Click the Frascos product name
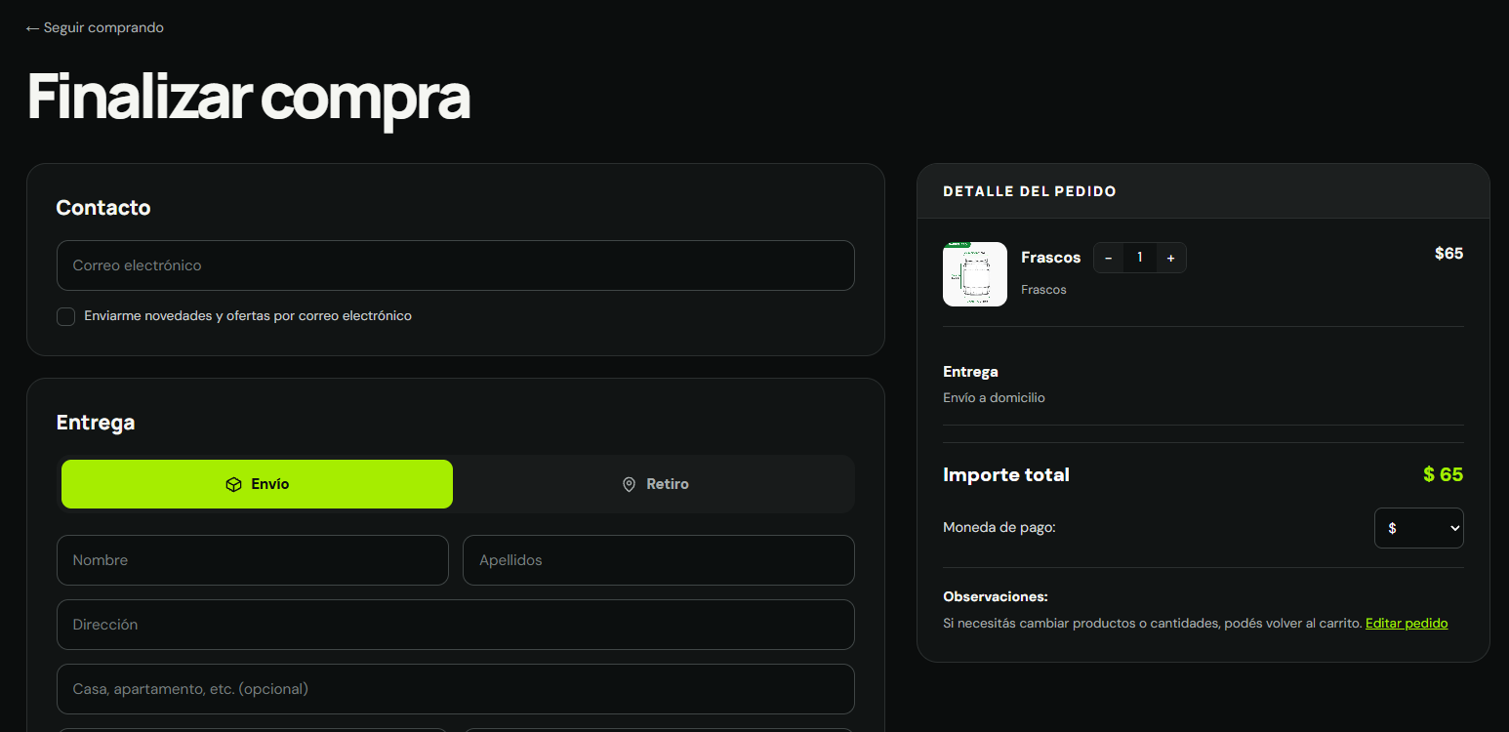The image size is (1509, 732). click(1051, 258)
